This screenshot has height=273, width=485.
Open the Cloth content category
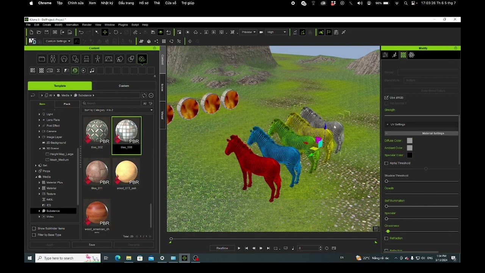pyautogui.click(x=75, y=59)
